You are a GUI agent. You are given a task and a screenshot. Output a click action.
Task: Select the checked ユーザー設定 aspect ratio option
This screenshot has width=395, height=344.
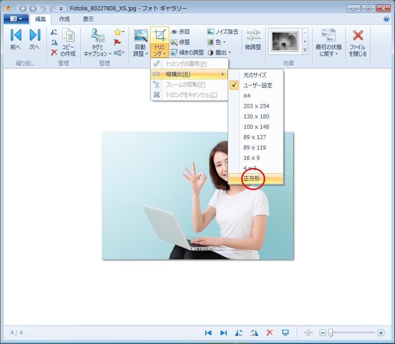[x=257, y=86]
